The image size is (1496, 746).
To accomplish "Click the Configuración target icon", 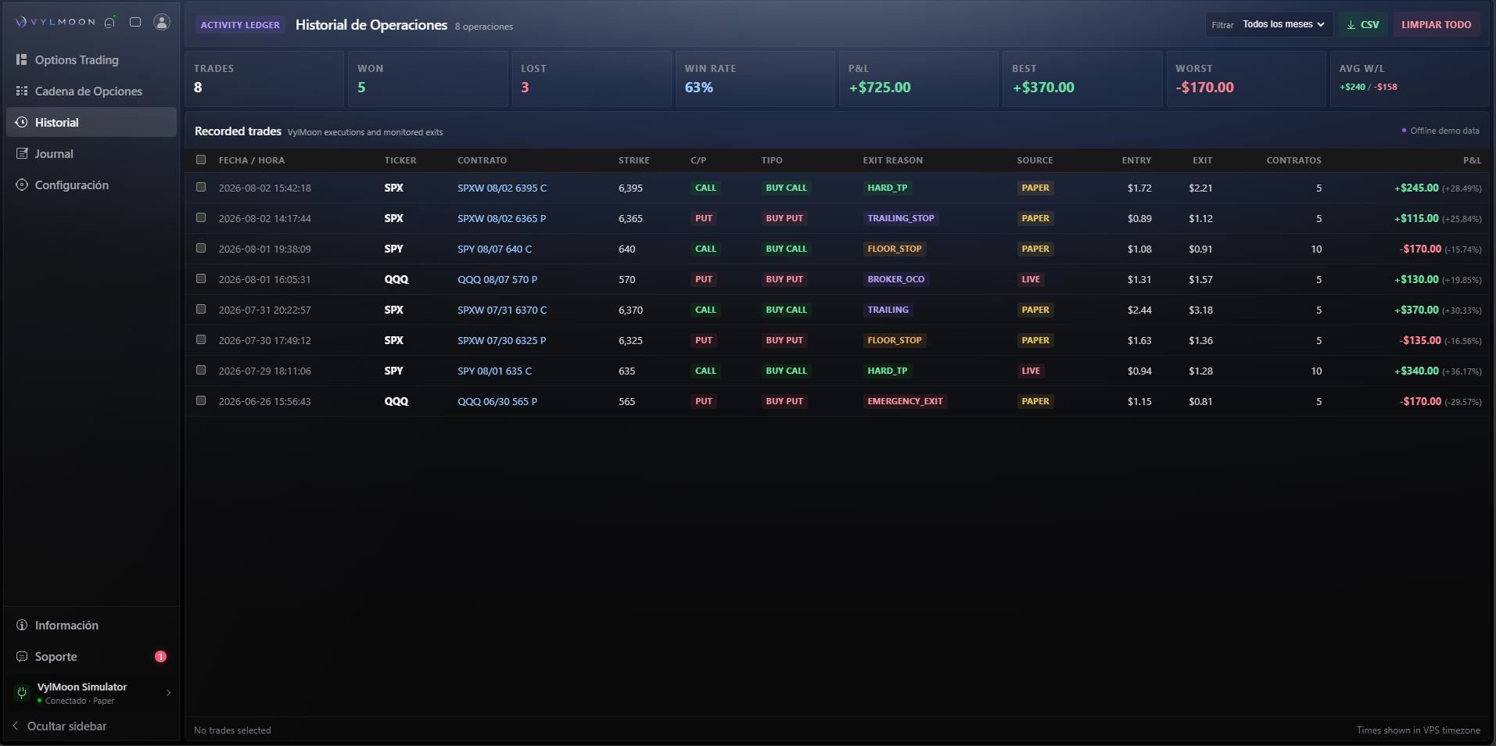I will pos(22,185).
